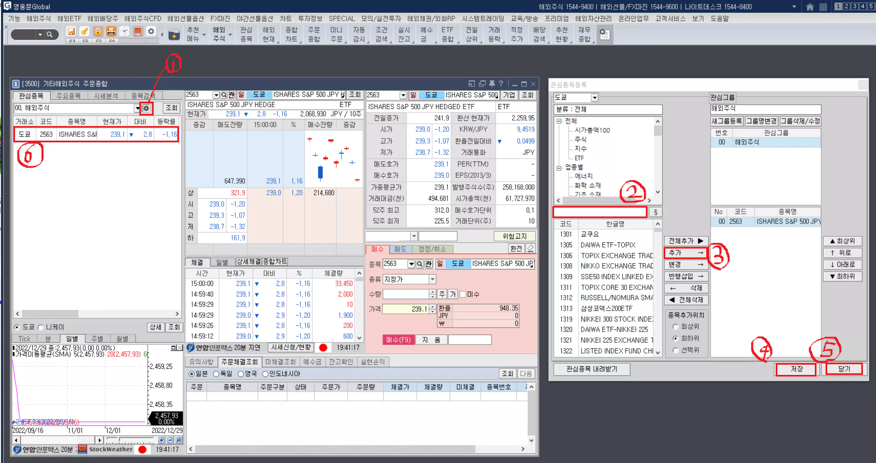Click the 추가 → button
This screenshot has width=876, height=463.
[x=686, y=253]
